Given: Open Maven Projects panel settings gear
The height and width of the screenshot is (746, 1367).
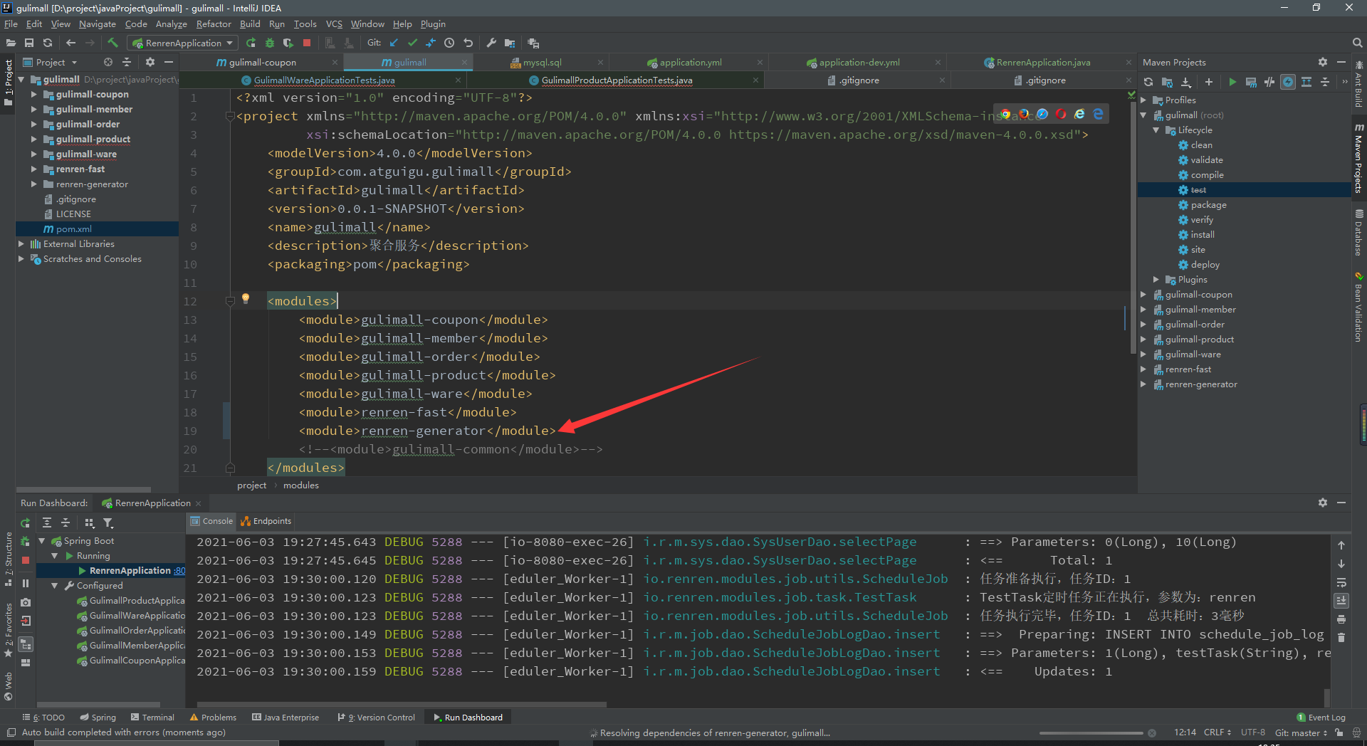Looking at the screenshot, I should (x=1322, y=62).
